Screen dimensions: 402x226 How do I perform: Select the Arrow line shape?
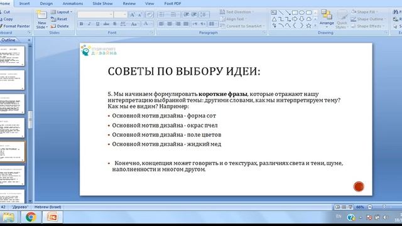click(x=288, y=13)
